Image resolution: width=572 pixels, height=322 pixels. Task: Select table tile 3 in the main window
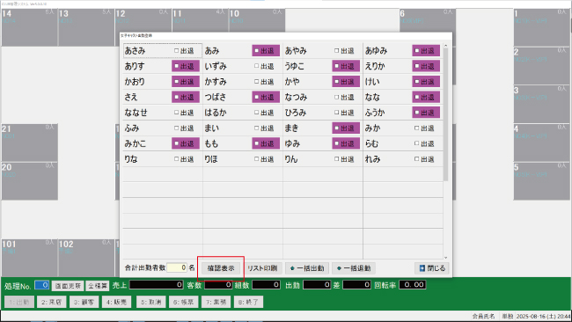coord(541,105)
